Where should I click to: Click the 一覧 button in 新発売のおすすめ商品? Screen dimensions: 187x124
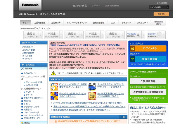coord(123,117)
